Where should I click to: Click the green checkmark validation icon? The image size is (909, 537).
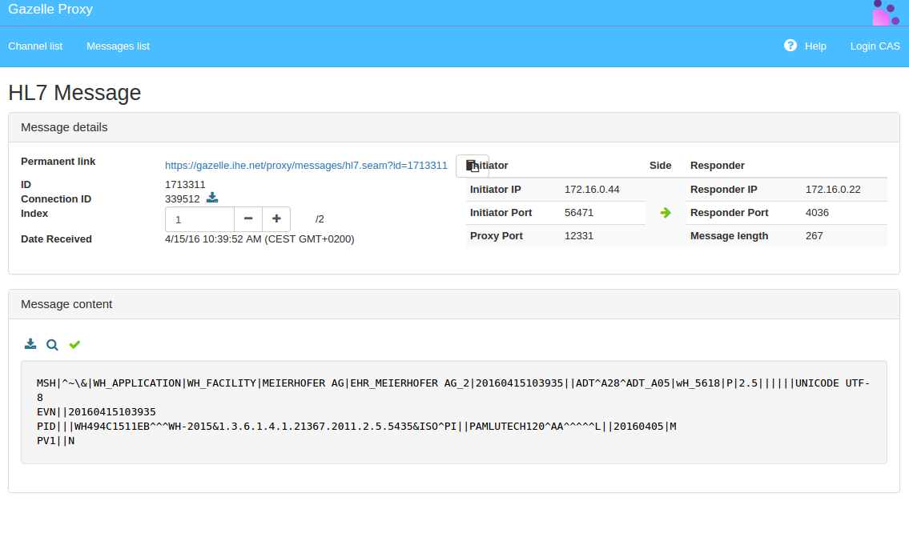tap(74, 345)
